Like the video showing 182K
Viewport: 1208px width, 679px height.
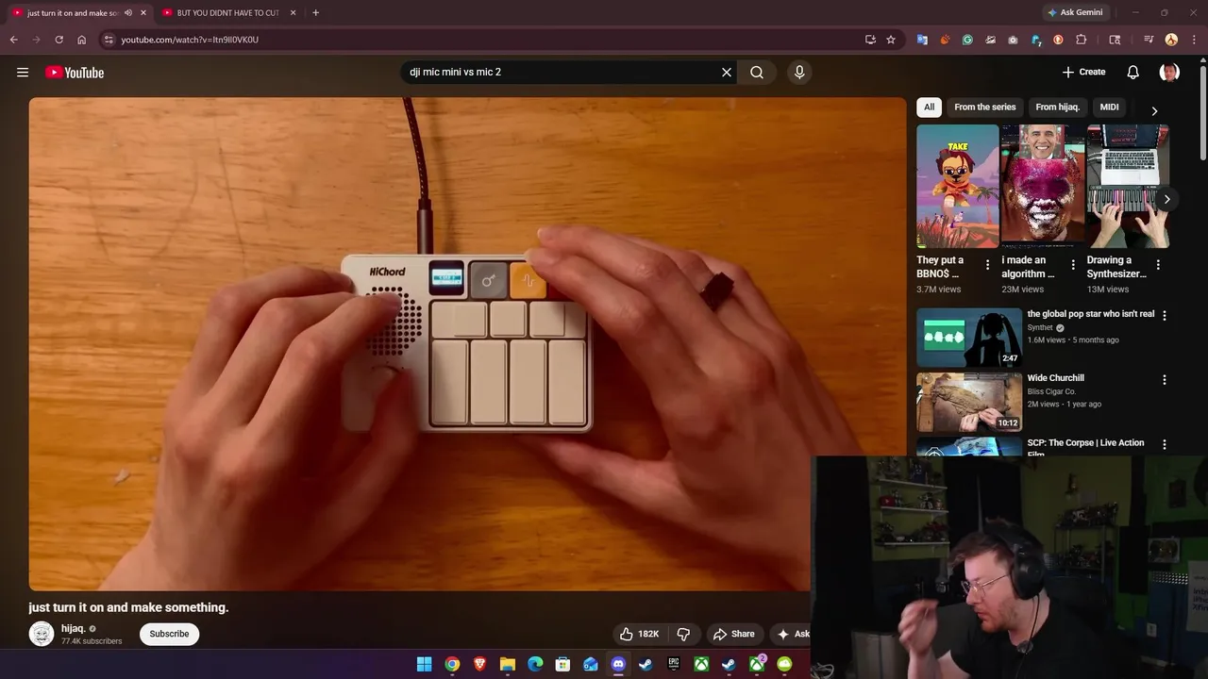[x=639, y=634]
